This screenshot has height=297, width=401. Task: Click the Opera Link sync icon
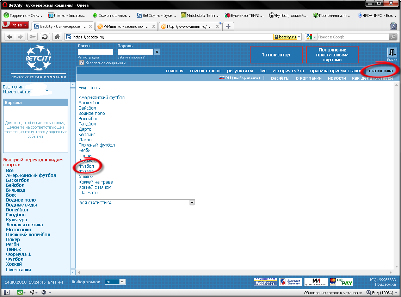pyautogui.click(x=20, y=292)
